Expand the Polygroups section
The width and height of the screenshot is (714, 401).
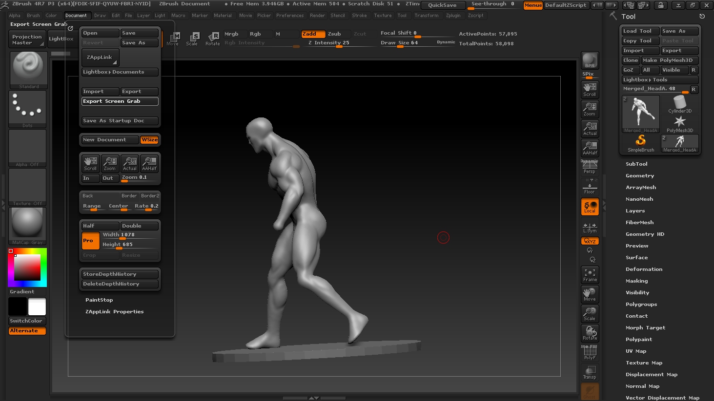pos(641,305)
